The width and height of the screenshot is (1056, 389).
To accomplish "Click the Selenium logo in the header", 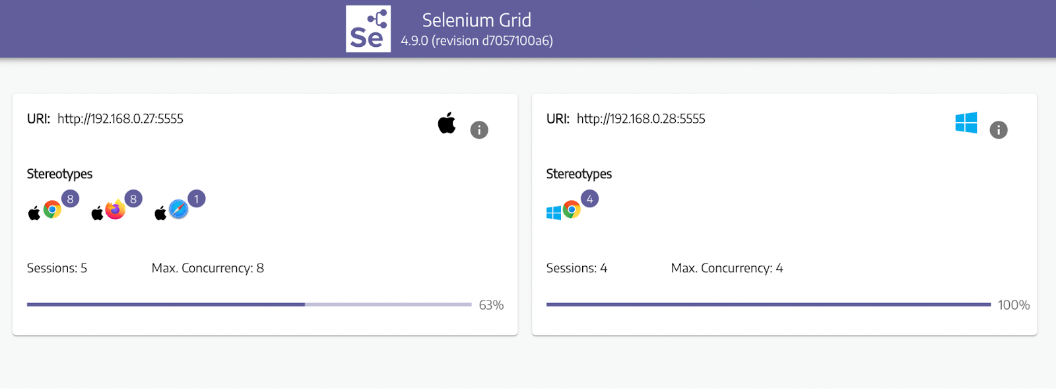I will click(368, 29).
